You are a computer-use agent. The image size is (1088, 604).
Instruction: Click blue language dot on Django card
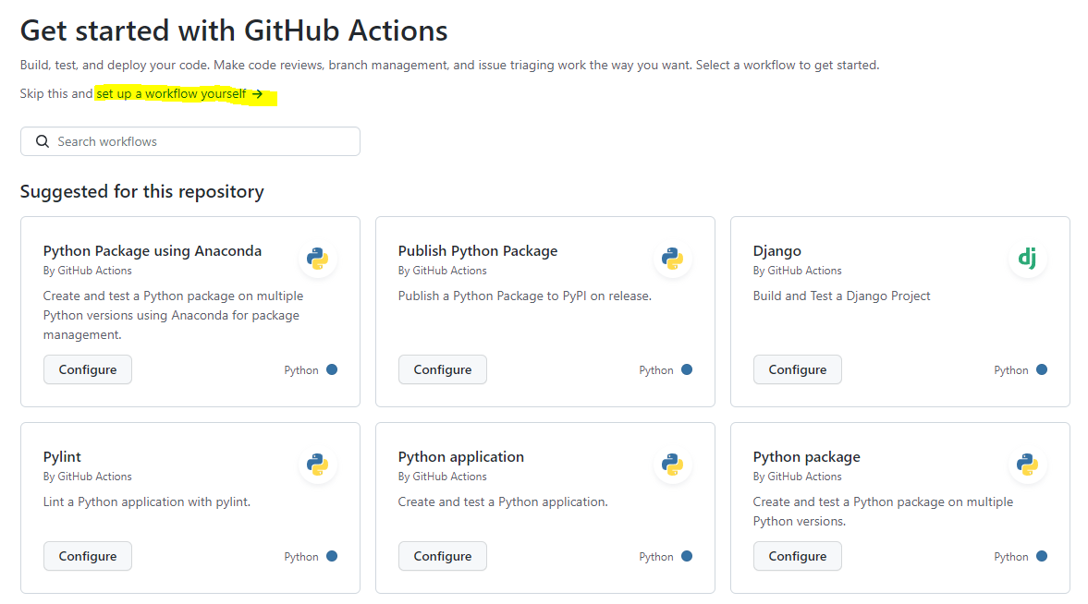(1042, 369)
